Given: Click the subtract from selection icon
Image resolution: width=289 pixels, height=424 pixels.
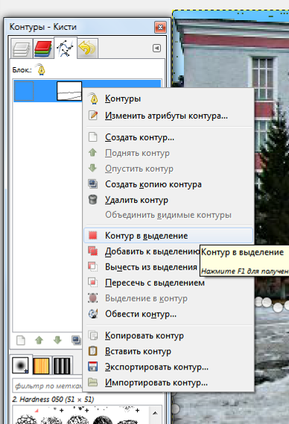Looking at the screenshot, I should 93,266.
